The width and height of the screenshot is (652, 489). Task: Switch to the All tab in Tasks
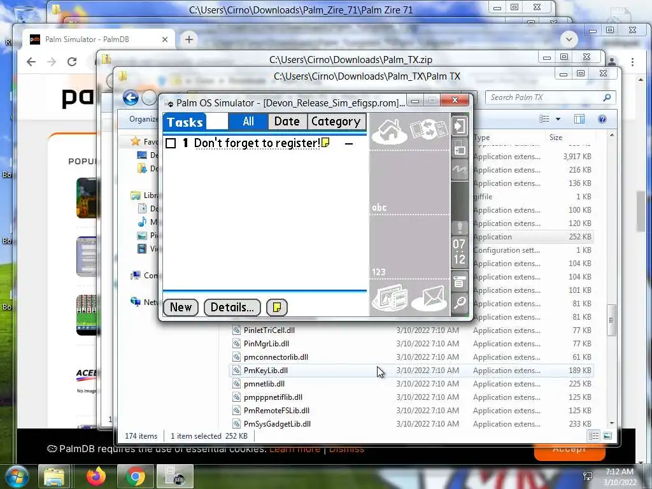click(248, 122)
